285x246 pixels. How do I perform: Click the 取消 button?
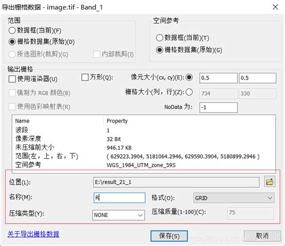coord(262,236)
